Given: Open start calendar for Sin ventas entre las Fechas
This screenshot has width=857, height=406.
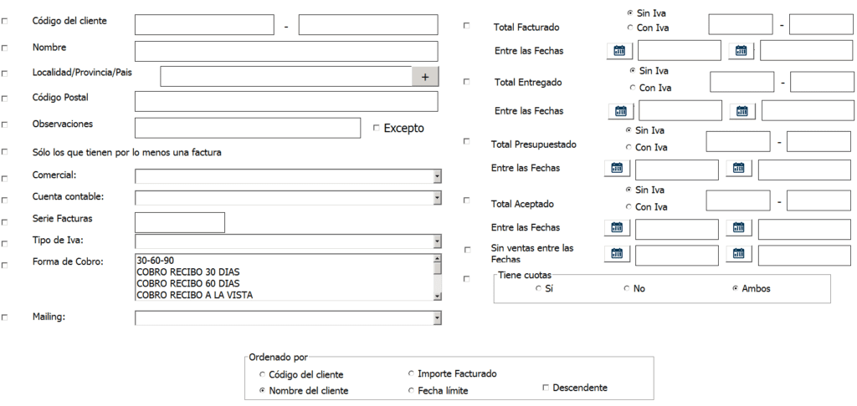Looking at the screenshot, I should (x=617, y=254).
